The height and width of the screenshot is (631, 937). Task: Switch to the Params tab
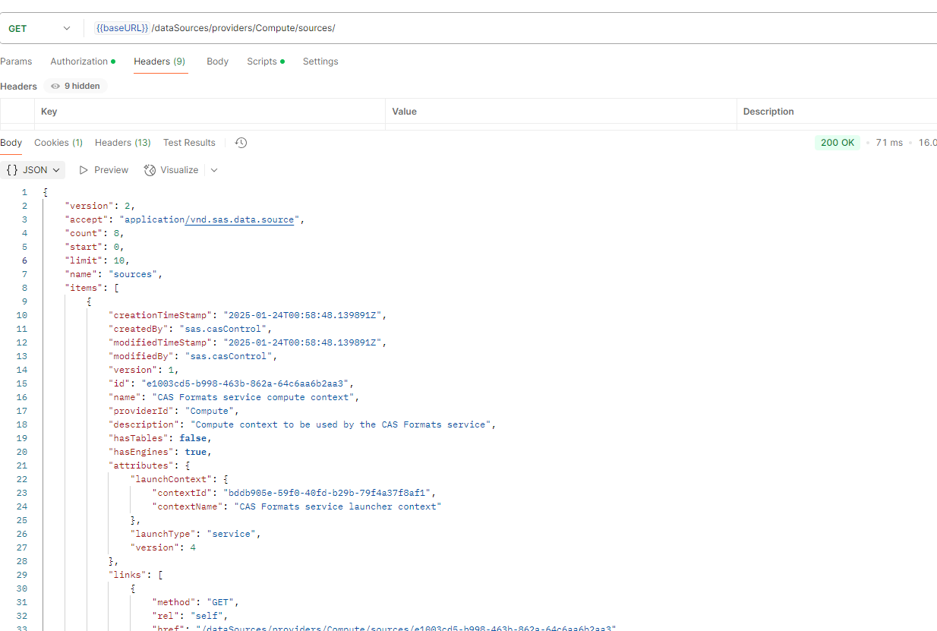16,61
